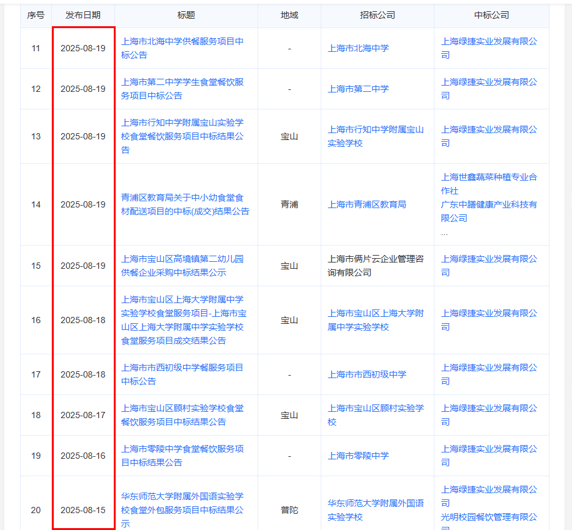This screenshot has width=572, height=530.
Task: Open the 上海世鑫蔬菜种植专业合作社 winner link
Action: click(x=489, y=184)
